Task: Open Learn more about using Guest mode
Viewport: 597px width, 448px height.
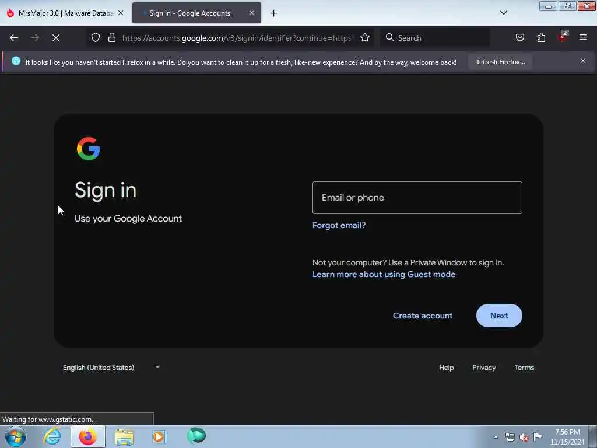Action: pyautogui.click(x=384, y=274)
